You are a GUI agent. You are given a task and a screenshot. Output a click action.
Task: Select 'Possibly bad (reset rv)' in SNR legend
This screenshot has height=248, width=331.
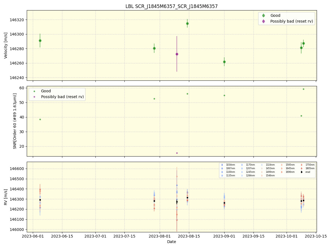62,97
